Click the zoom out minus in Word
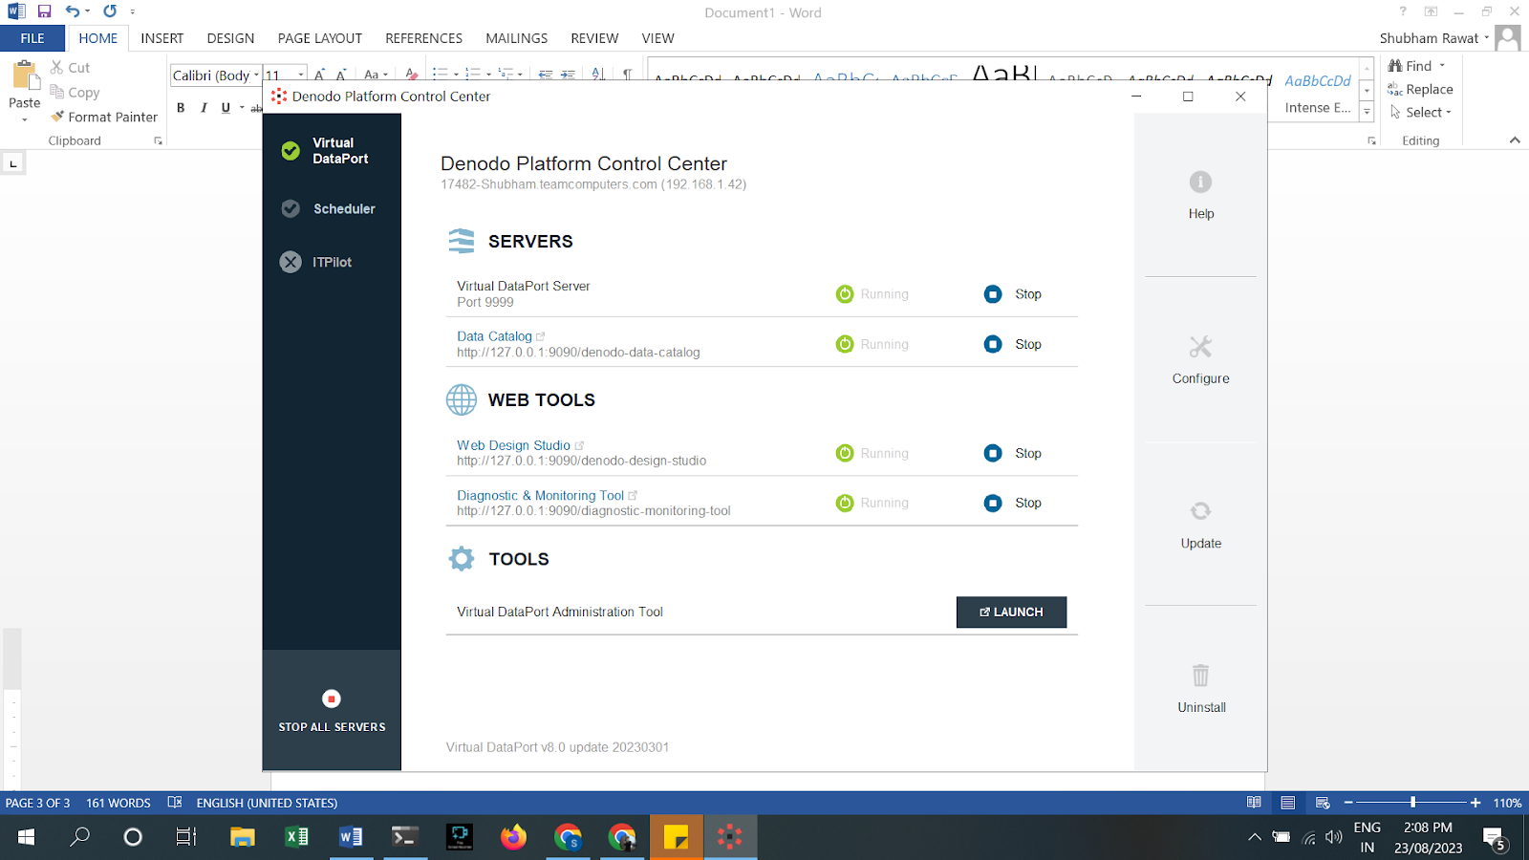Viewport: 1529px width, 860px height. point(1348,803)
